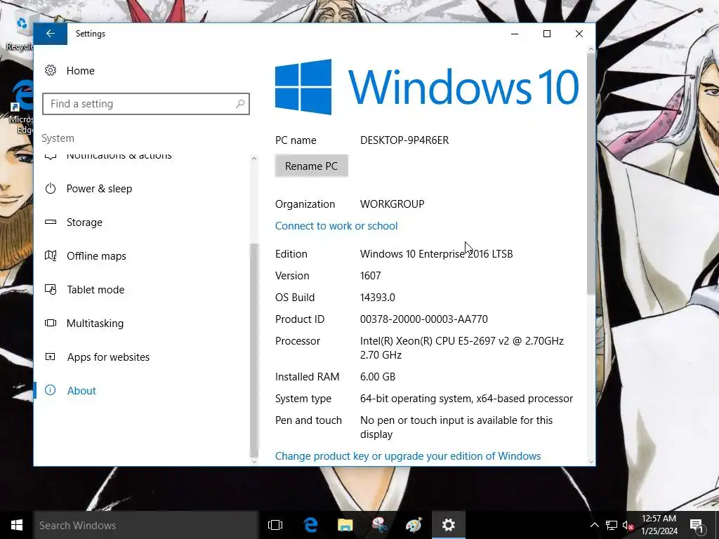
Task: Click the taskbar clock 12:57 AM
Action: pos(659,519)
